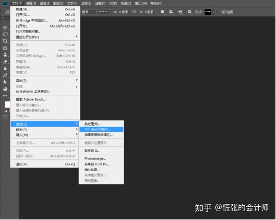
Task: Open the path operations square icon
Action: pyautogui.click(x=162, y=12)
